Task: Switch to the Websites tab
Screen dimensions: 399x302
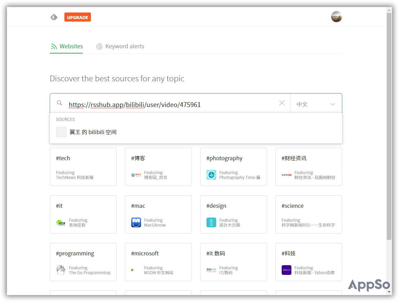Action: click(x=66, y=46)
